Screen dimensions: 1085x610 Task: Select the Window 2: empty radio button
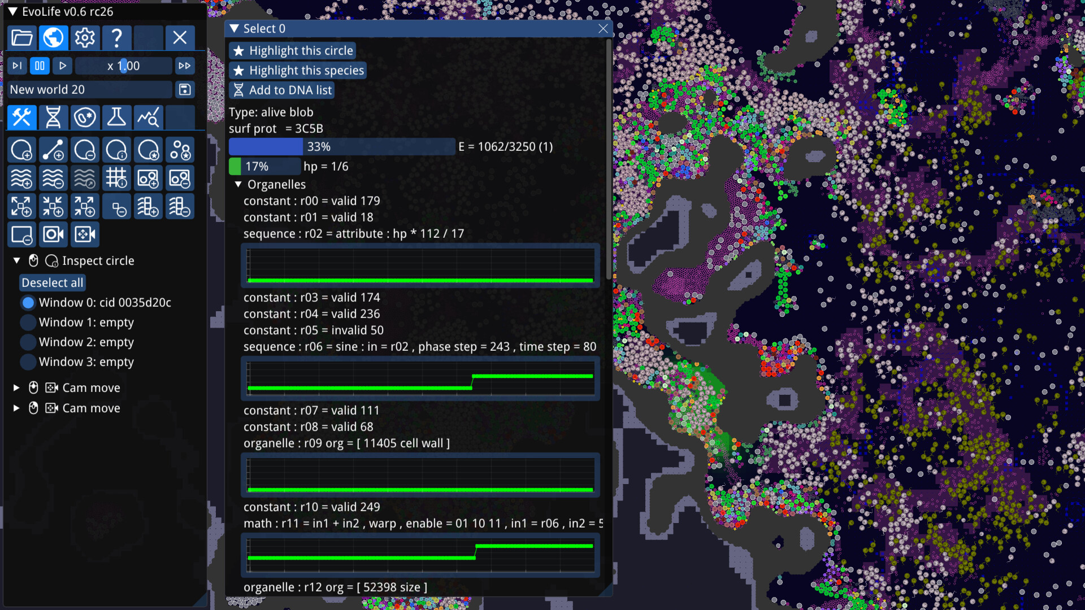point(27,342)
